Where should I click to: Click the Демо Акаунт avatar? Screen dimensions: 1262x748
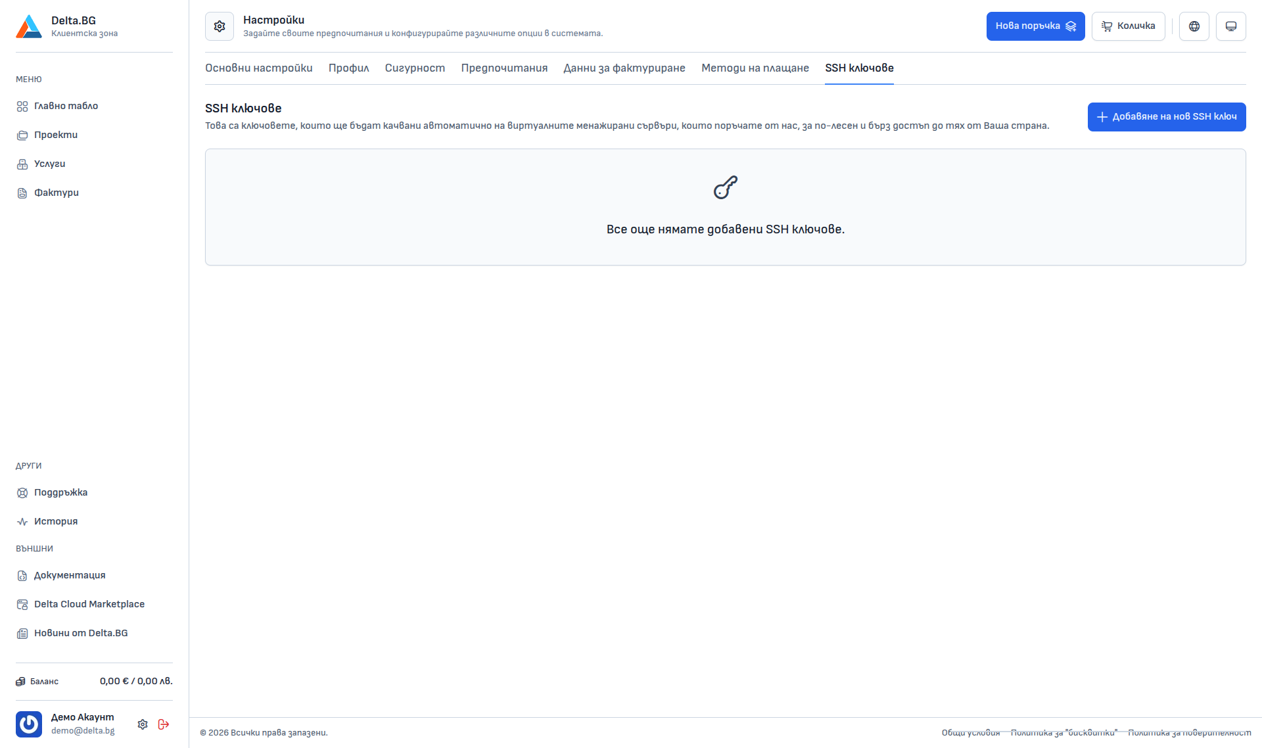29,724
